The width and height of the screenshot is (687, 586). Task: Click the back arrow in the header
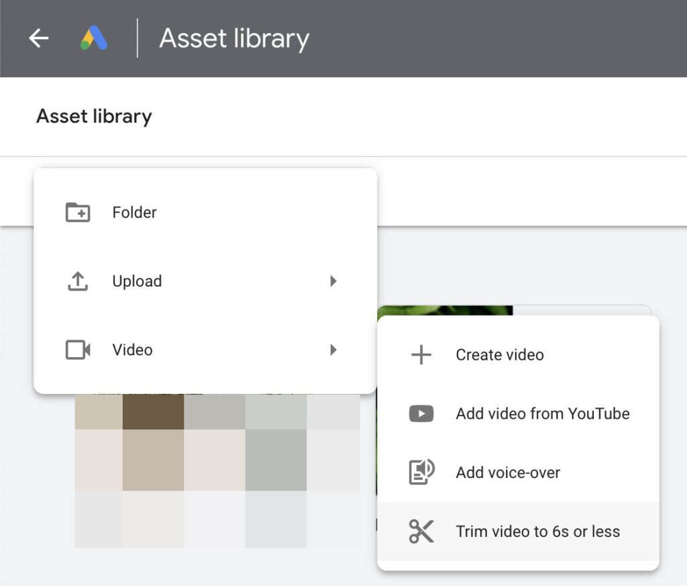click(38, 38)
